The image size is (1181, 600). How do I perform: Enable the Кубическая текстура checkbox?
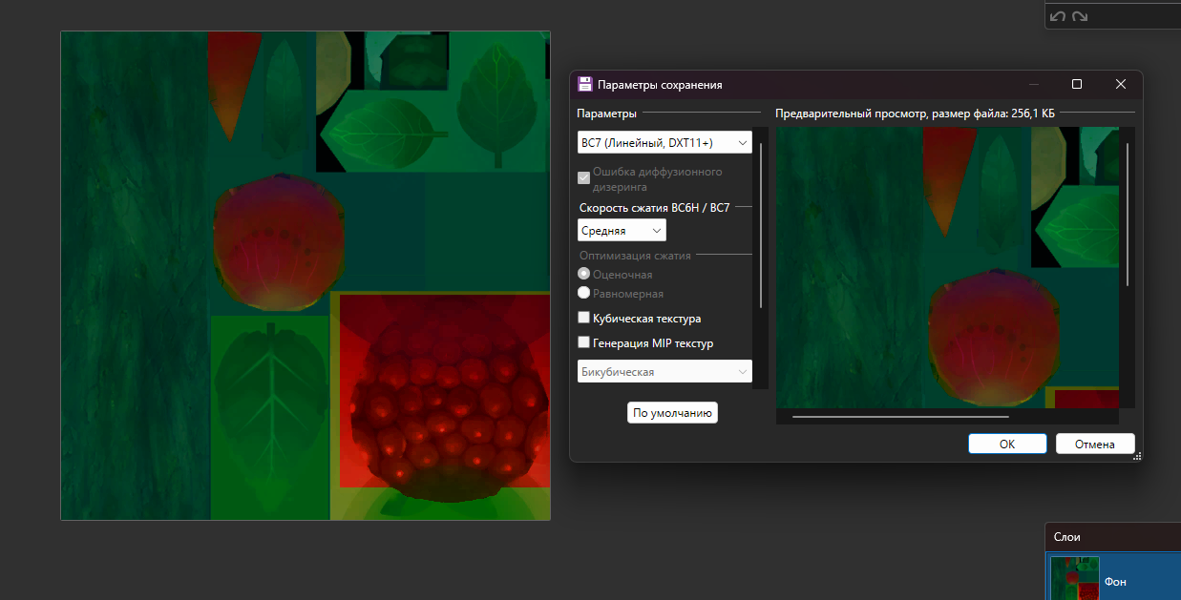(584, 319)
